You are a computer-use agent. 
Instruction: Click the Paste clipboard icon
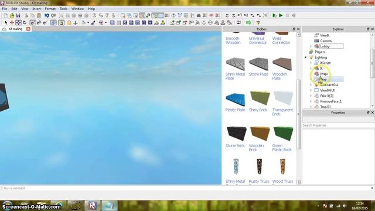[39, 16]
